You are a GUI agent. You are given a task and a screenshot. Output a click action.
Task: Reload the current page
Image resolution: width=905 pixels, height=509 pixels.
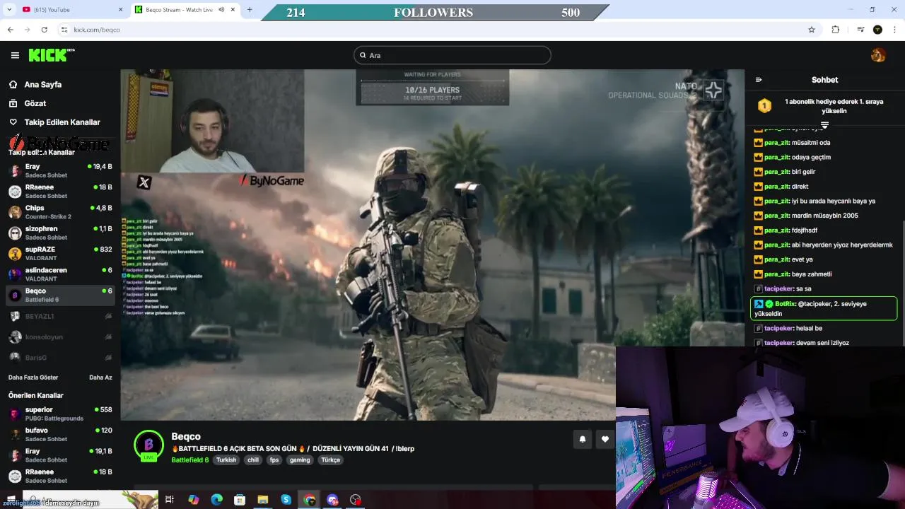coord(44,30)
